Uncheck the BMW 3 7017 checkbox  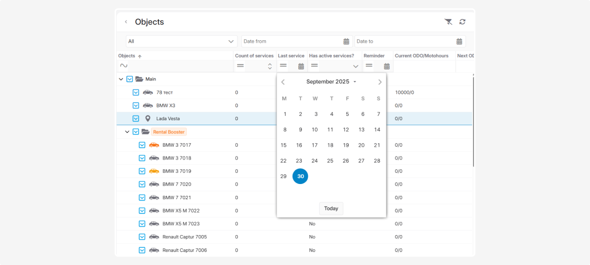(142, 145)
